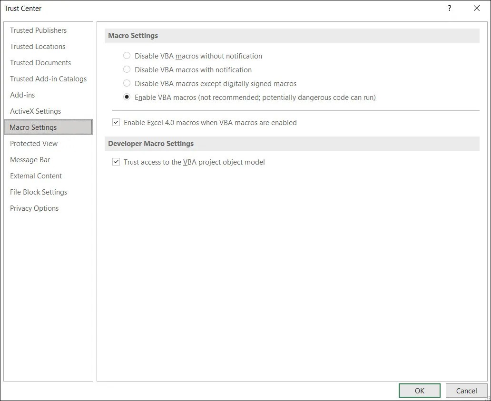491x401 pixels.
Task: Select the Macro Settings category
Action: [33, 127]
